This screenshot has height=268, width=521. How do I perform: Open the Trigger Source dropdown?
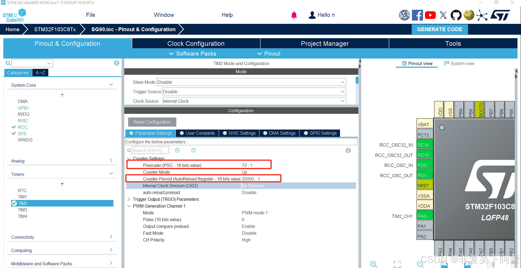pos(254,92)
